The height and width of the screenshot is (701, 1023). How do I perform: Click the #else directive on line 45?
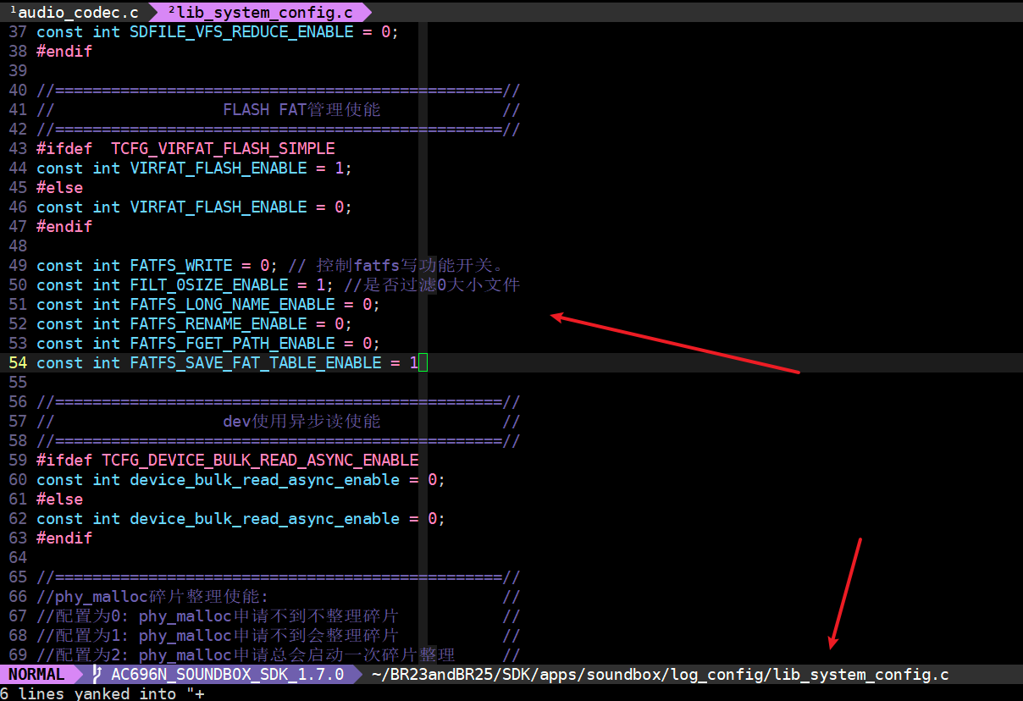point(59,188)
